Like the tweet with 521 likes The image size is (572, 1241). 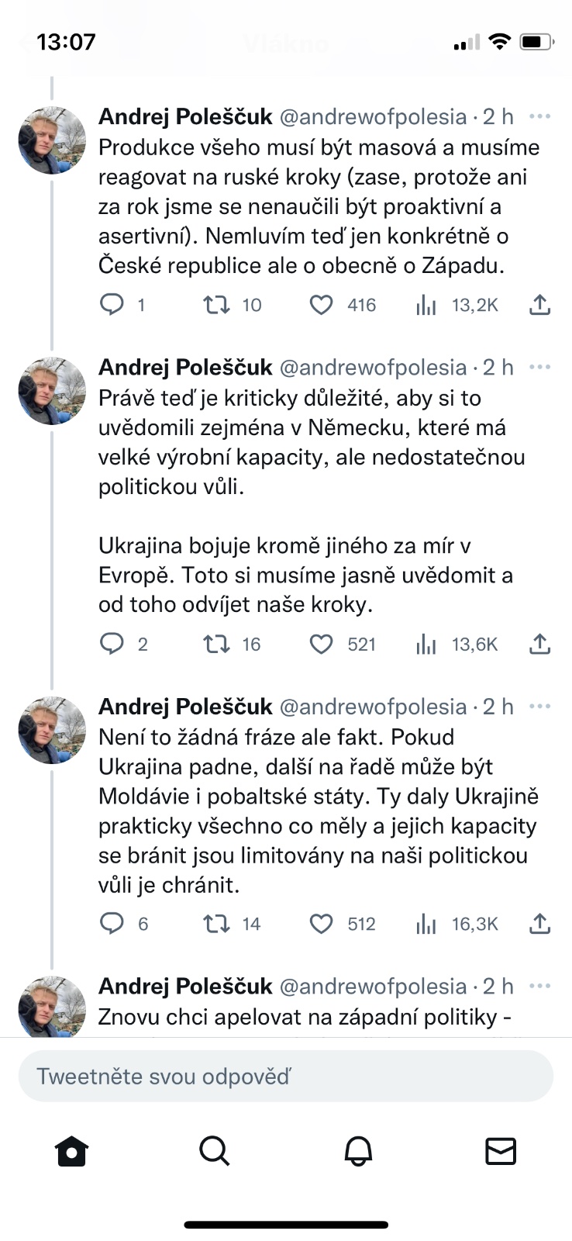[322, 644]
